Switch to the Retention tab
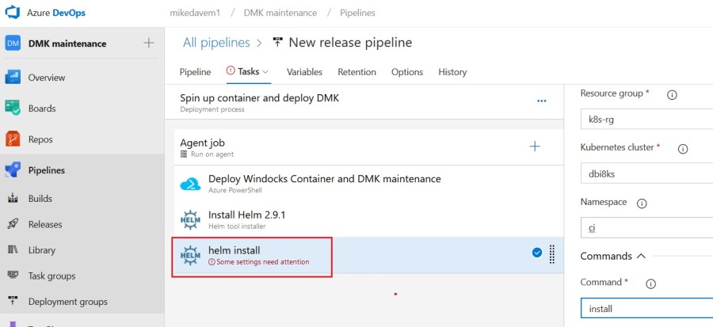 356,72
